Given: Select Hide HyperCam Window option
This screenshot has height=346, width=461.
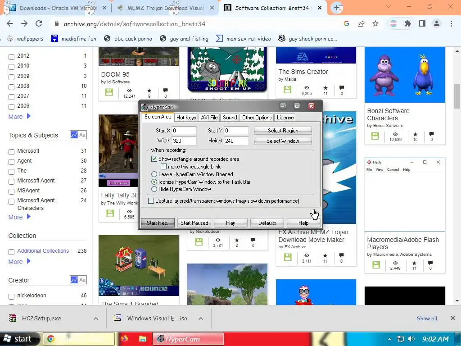Looking at the screenshot, I should click(x=154, y=189).
